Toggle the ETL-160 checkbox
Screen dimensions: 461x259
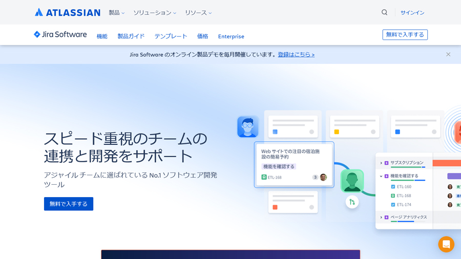pyautogui.click(x=393, y=187)
